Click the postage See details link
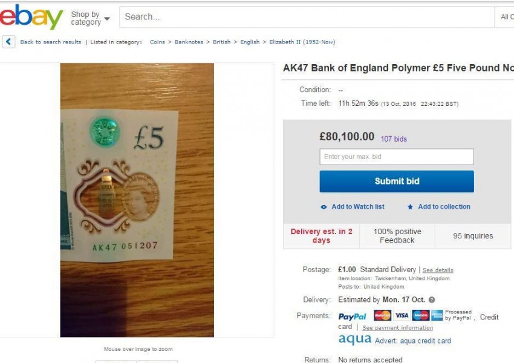Image resolution: width=514 pixels, height=363 pixels. pos(438,270)
